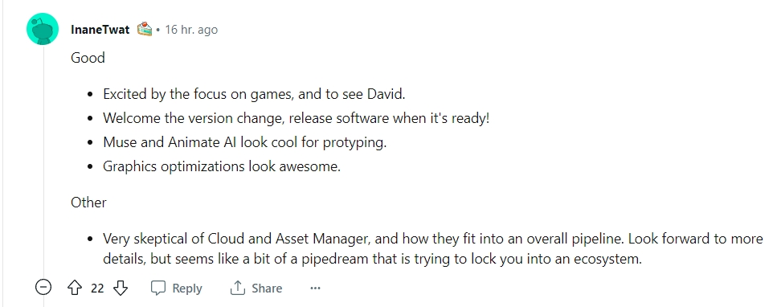781x307 pixels.
Task: Click the cake day icon beside username
Action: (145, 29)
